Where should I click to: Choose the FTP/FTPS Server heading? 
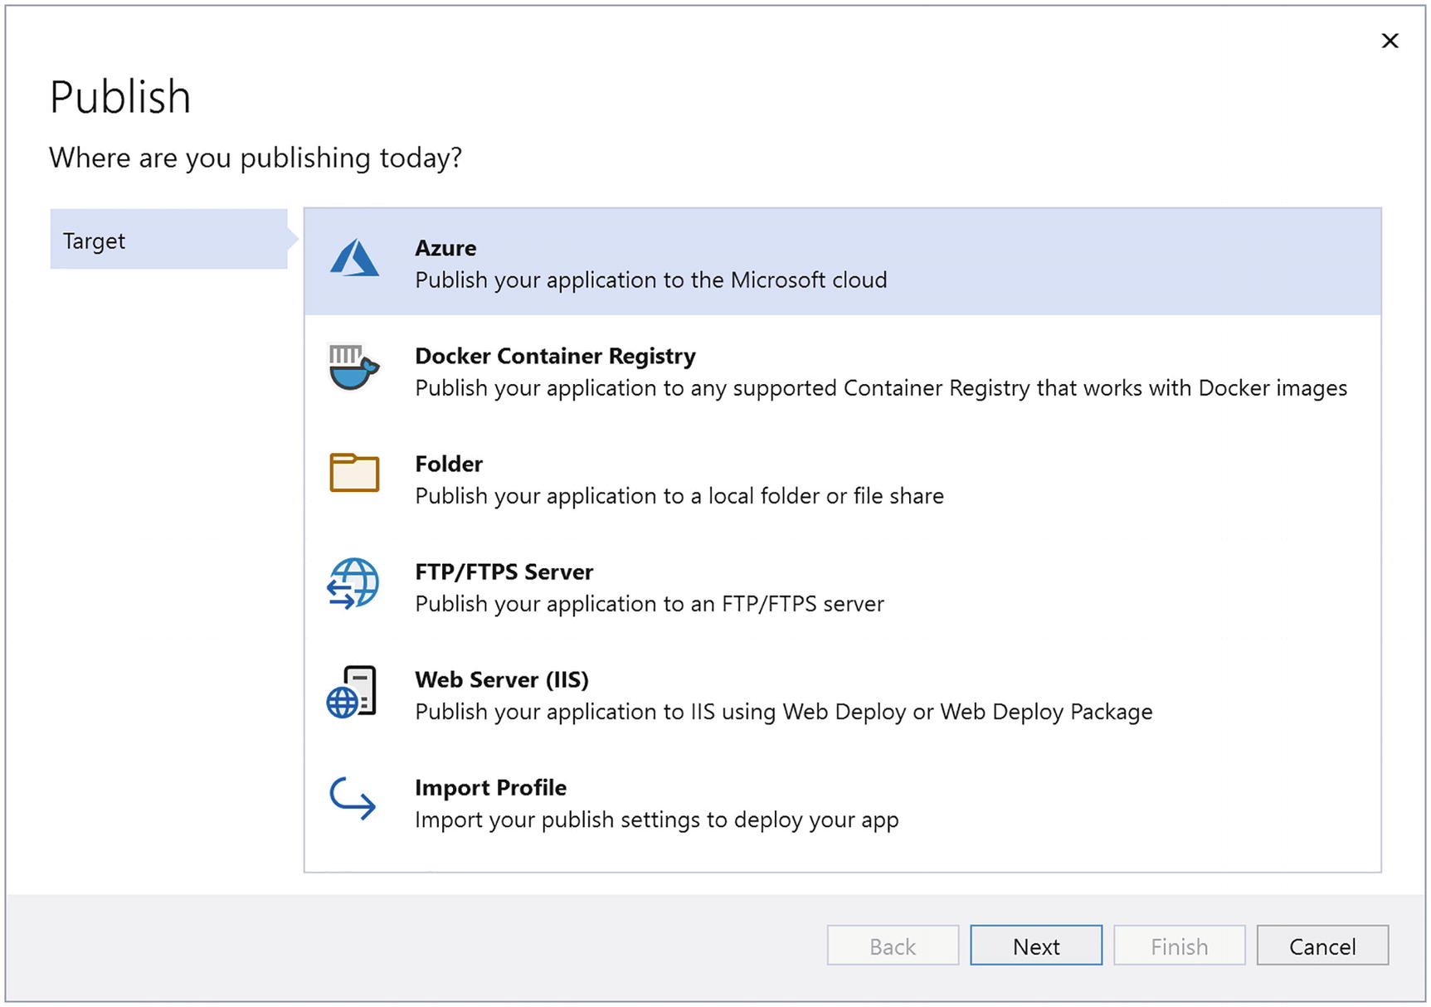click(504, 572)
